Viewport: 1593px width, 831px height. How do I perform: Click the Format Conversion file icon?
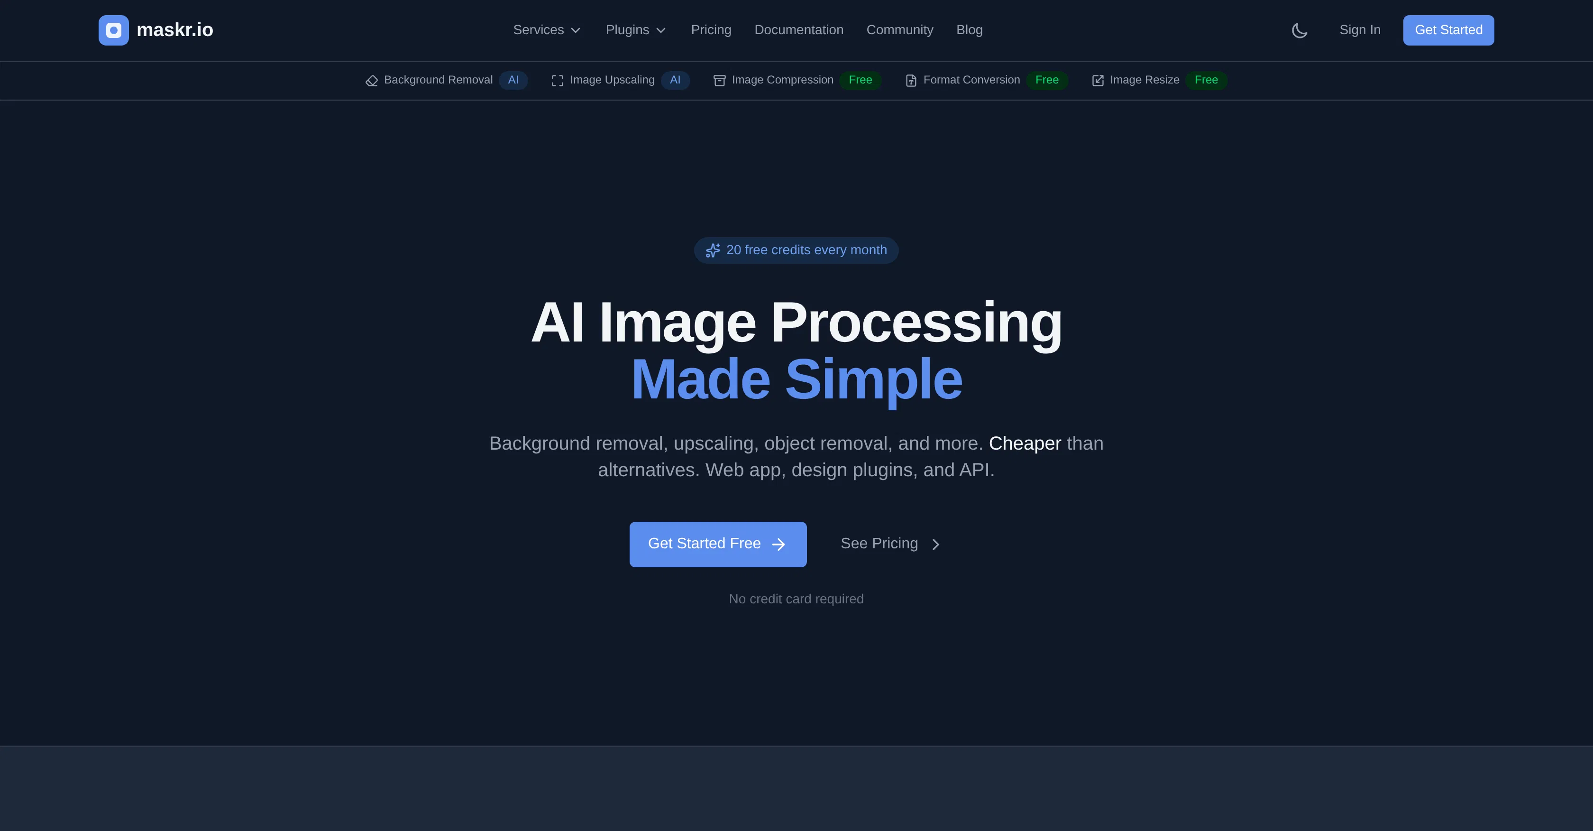pos(911,81)
